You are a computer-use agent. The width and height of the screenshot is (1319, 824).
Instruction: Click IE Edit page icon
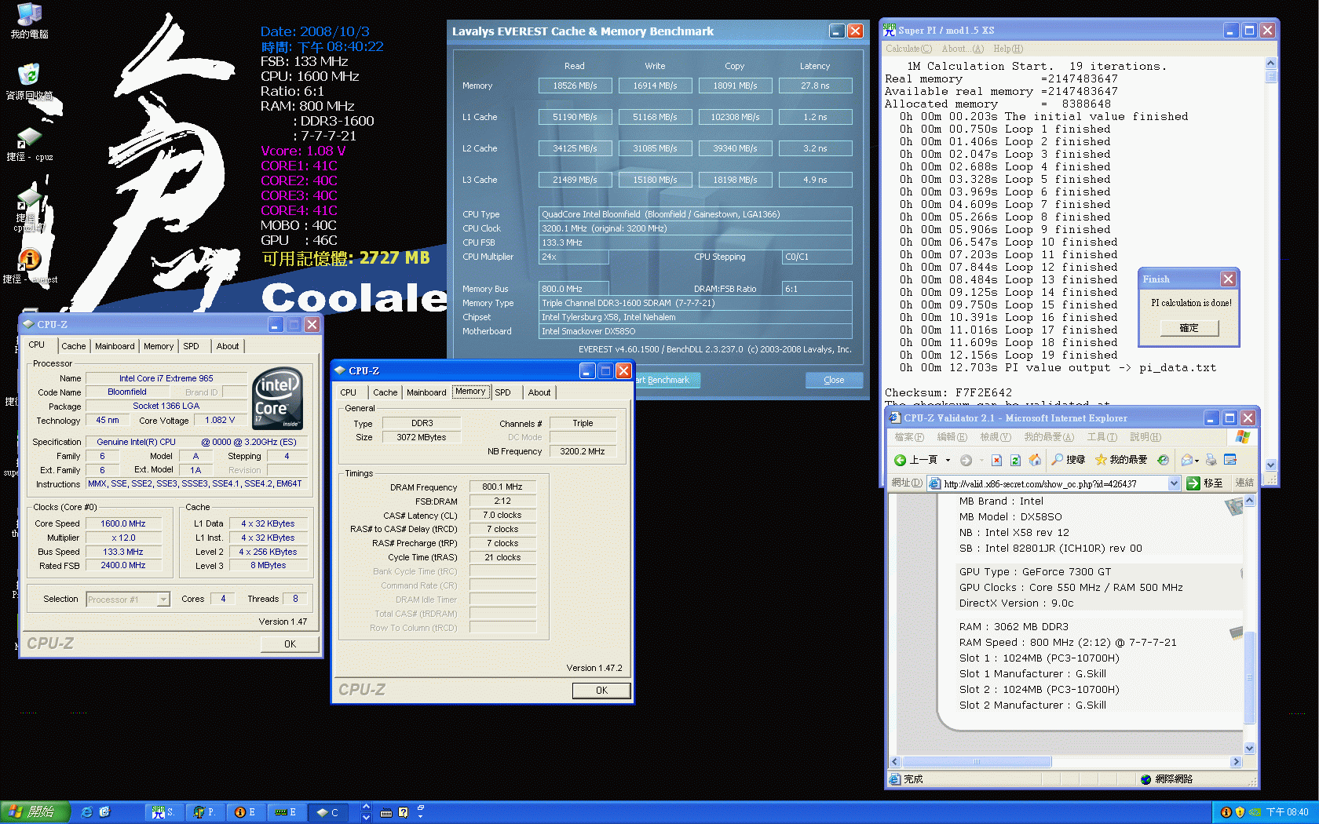tap(1230, 460)
